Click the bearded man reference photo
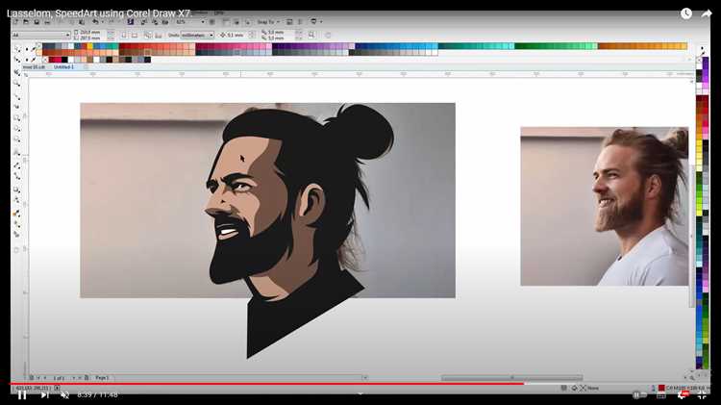Screen dimensions: 721x405 click(605, 206)
